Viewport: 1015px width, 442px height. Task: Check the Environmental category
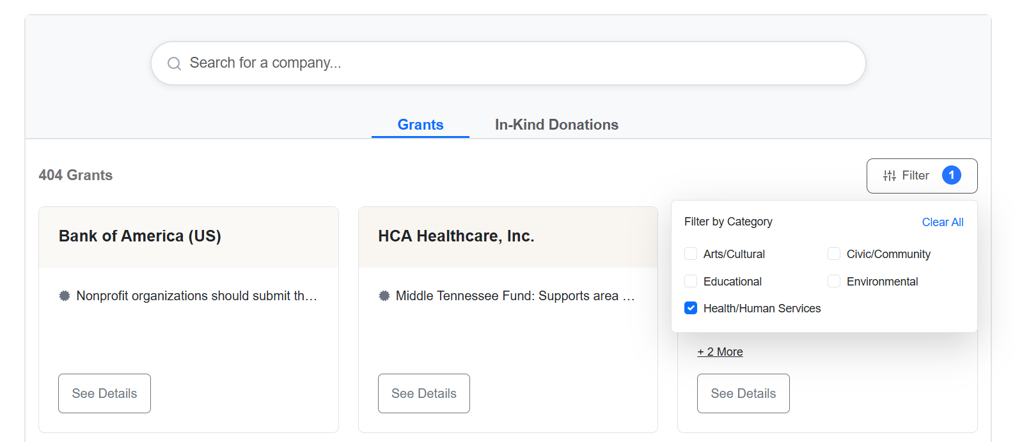coord(834,281)
